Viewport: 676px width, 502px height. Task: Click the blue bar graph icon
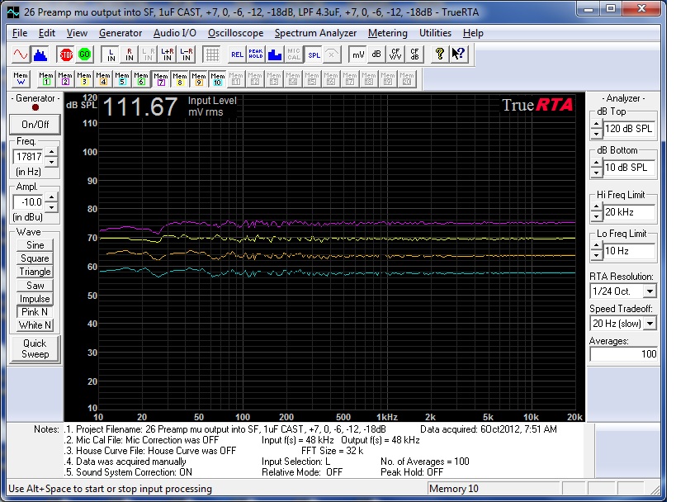tap(275, 54)
